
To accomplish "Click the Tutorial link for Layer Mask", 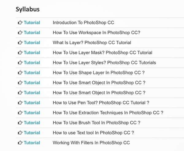I will [32, 53].
